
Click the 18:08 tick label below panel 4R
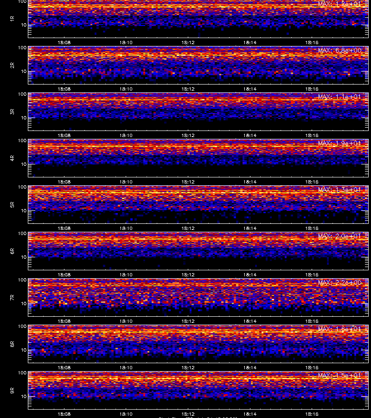tap(64, 182)
